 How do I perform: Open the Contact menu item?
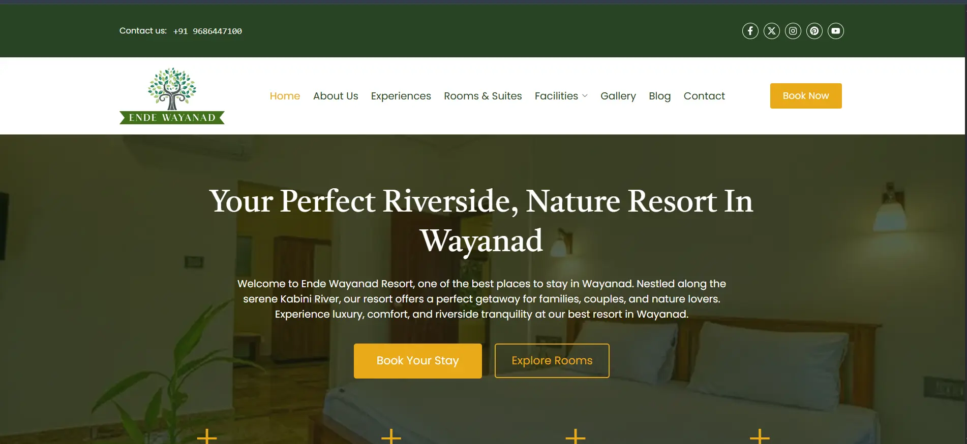click(x=704, y=96)
